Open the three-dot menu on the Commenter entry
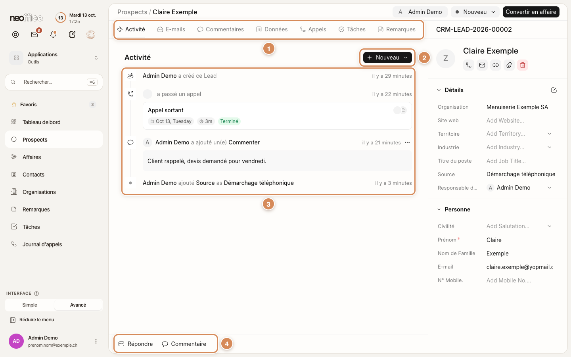Viewport: 571px width, 357px height. (x=407, y=142)
